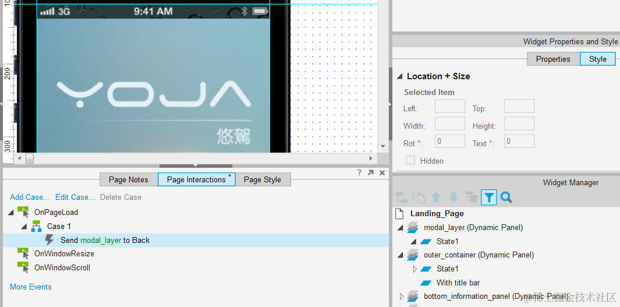The image size is (620, 307).
Task: Click the Text ° input field
Action: pos(519,141)
